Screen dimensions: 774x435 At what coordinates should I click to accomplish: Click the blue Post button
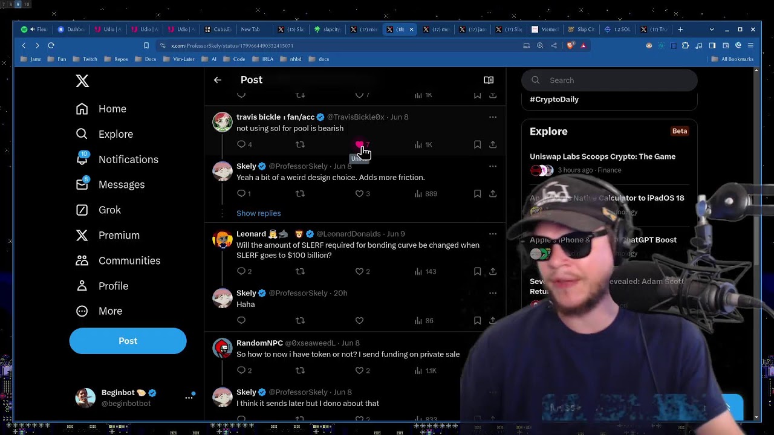point(128,341)
